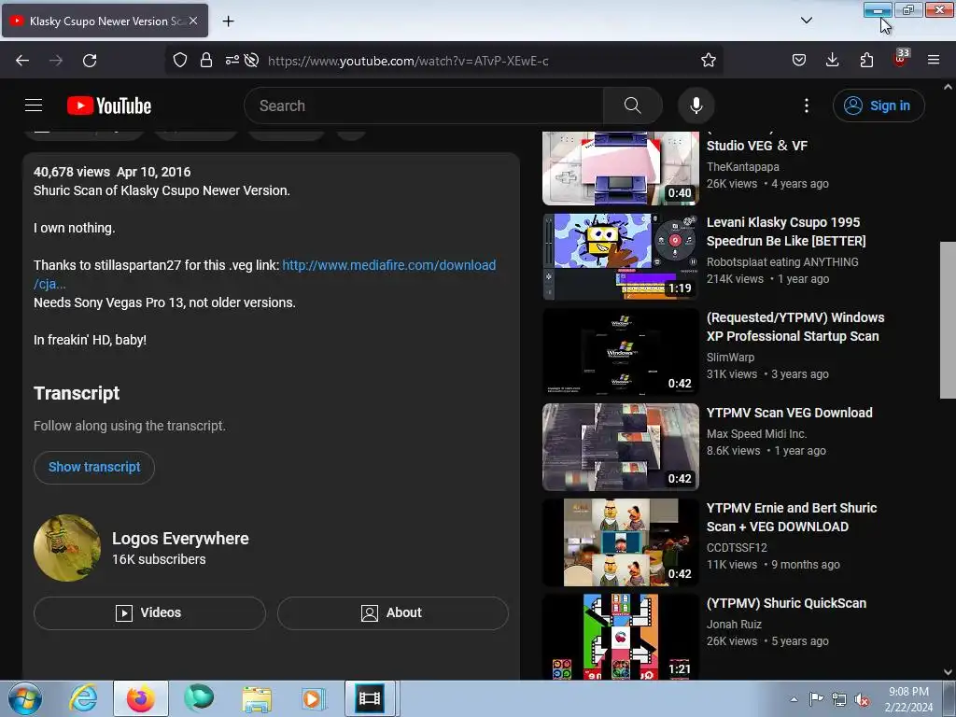Go to YouTube home via logo
This screenshot has height=717, width=956.
click(109, 105)
